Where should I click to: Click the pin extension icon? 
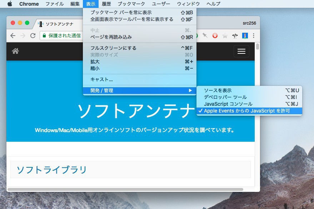[205, 36]
